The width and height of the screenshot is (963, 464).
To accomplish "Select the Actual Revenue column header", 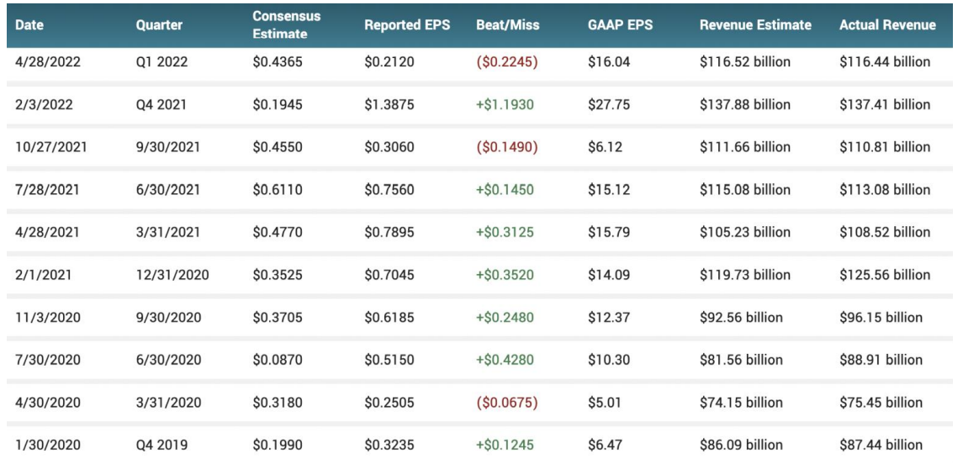I will [x=887, y=25].
